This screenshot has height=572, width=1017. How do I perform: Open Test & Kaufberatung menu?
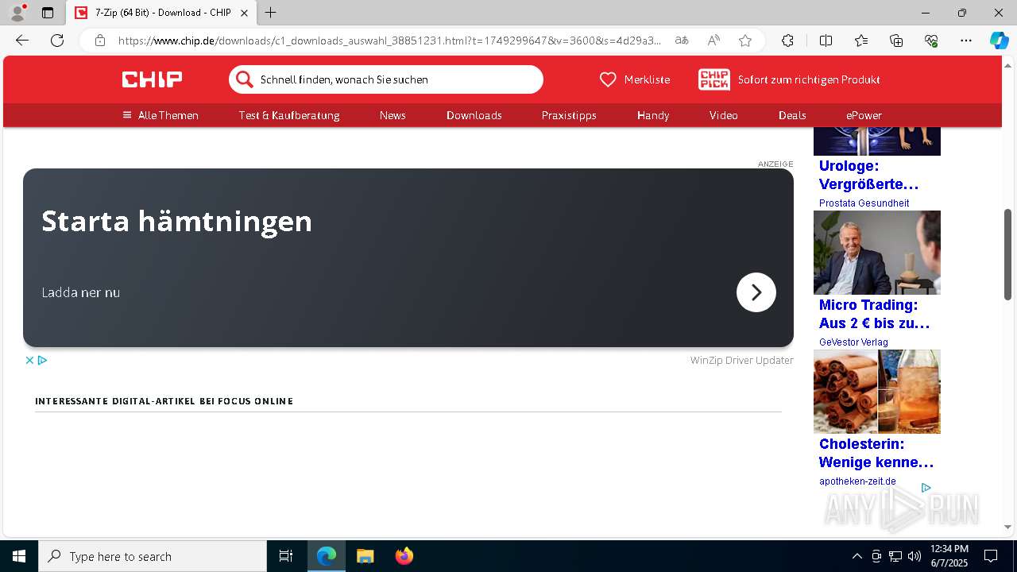click(x=289, y=115)
